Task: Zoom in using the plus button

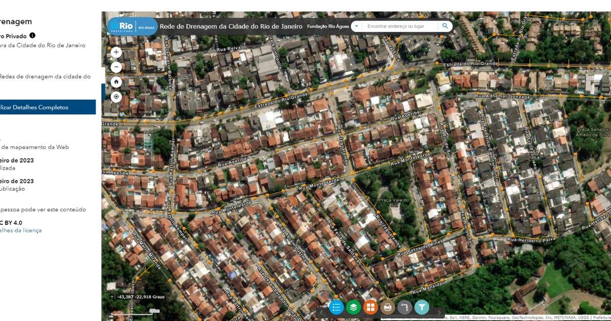Action: coord(116,52)
